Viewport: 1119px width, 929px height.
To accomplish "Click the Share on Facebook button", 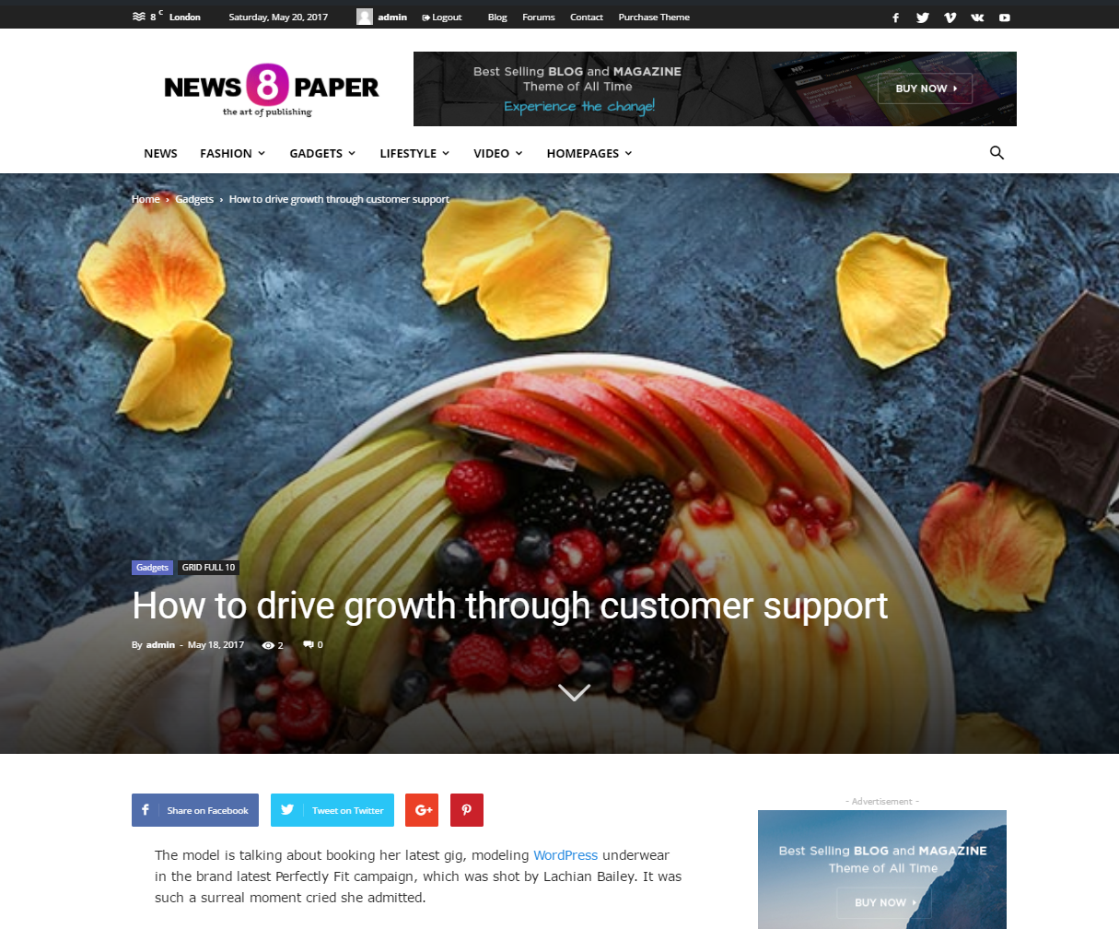I will [195, 810].
